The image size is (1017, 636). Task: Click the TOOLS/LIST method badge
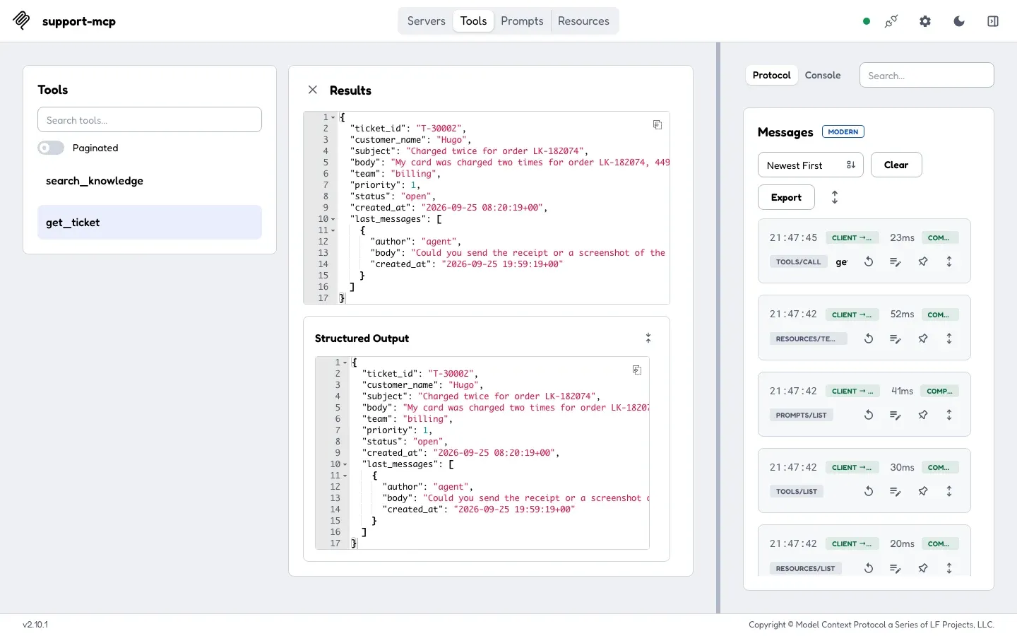click(796, 491)
